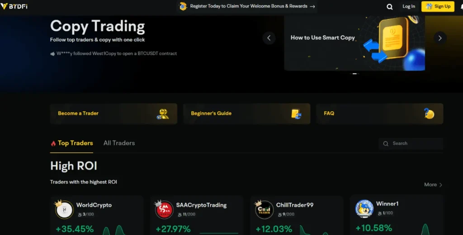Click the FAQ question mark icon
The height and width of the screenshot is (235, 463).
(x=429, y=114)
